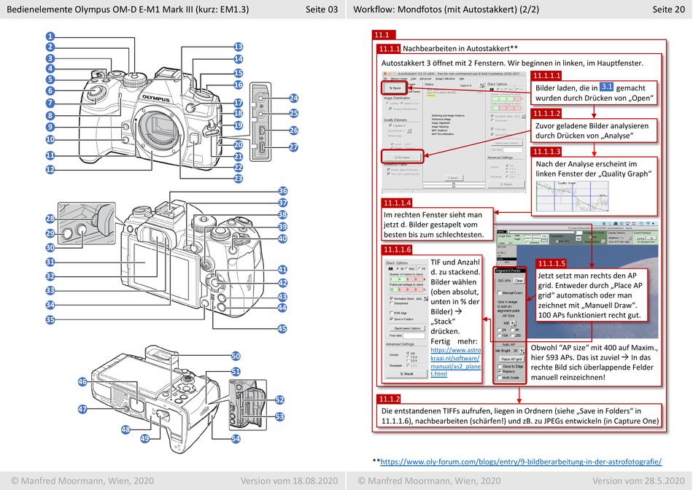Click the port inset image beside callouts 24–27
Screen dimensions: 693x490
click(x=260, y=122)
